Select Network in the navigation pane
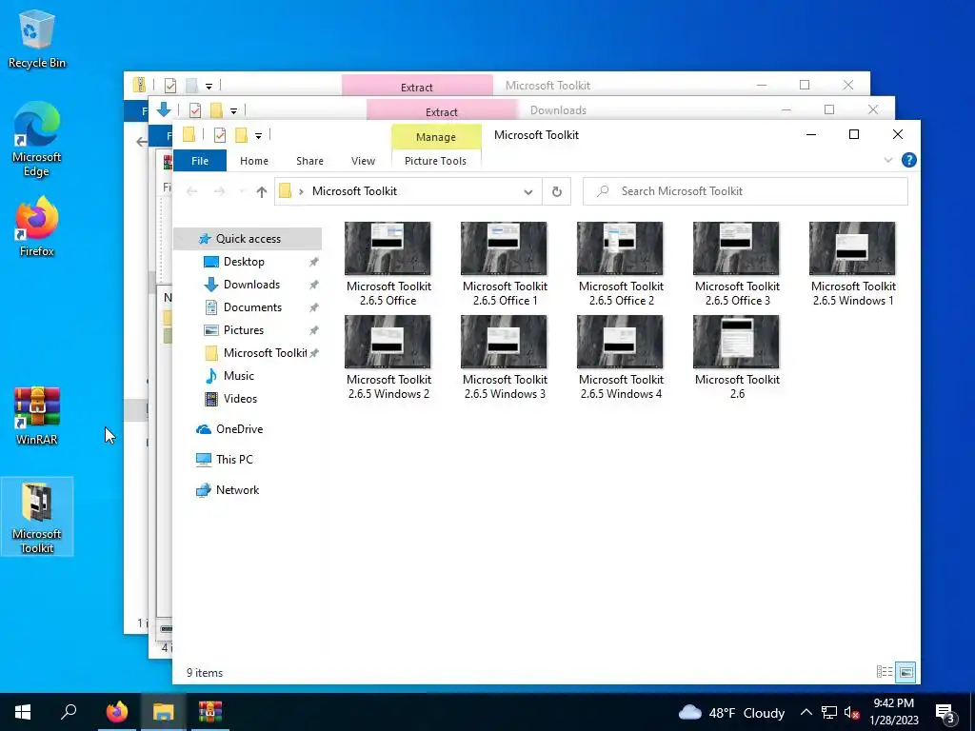 237,490
